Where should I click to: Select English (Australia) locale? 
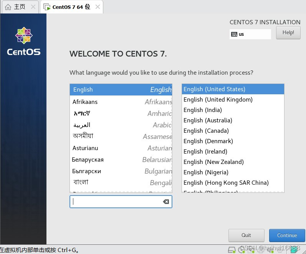[x=233, y=120]
